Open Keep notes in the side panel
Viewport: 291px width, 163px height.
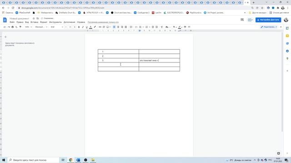(287, 36)
